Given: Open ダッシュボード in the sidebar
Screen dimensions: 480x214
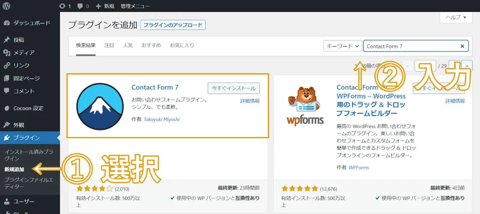Looking at the screenshot, I should 31,23.
